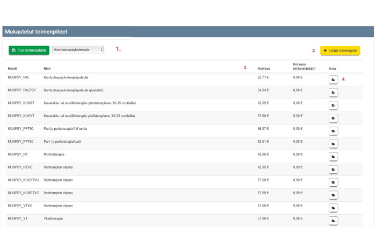Select the Ryhmäterapia row name
376x227 pixels.
pos(53,154)
